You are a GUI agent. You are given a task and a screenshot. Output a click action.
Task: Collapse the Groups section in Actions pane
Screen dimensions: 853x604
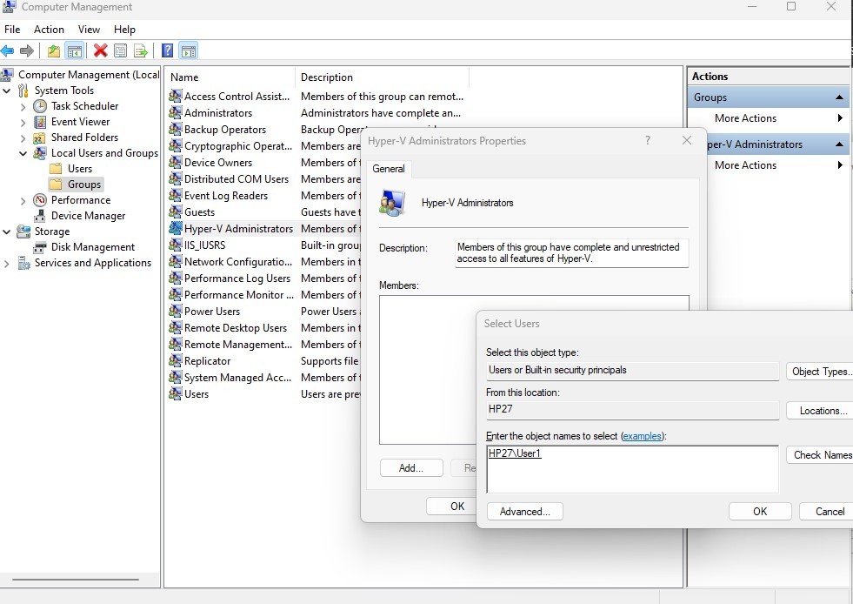840,97
